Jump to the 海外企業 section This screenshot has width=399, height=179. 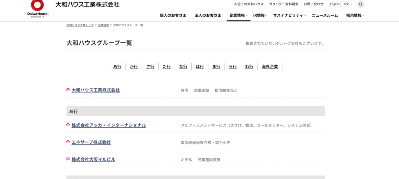(x=270, y=67)
